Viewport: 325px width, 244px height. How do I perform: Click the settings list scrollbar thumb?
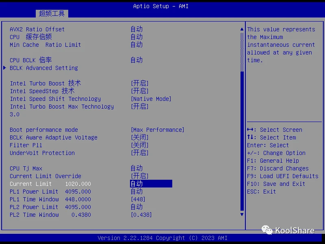pos(242,141)
